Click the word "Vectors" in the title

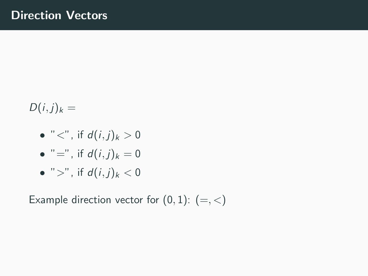tap(87, 15)
